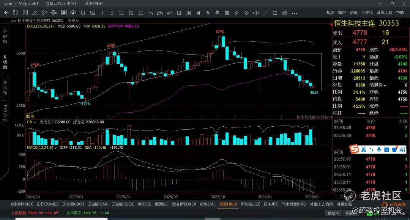Select the 新加坡SGX exchange tab

coord(250,204)
